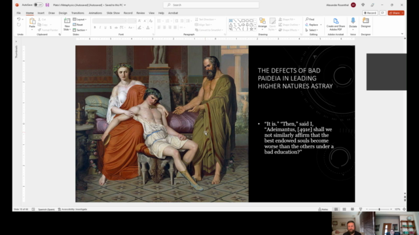Select the rectangle shape in shapes gallery
The height and width of the screenshot is (235, 419).
[243, 20]
